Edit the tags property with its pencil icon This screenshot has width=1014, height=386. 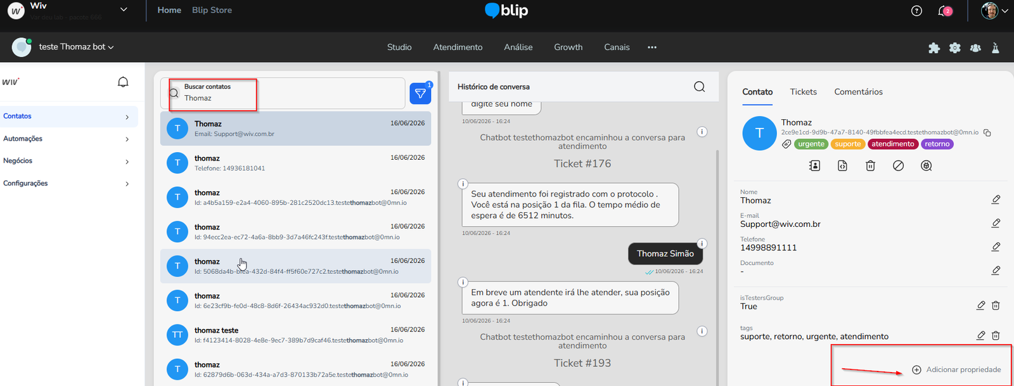(x=981, y=335)
